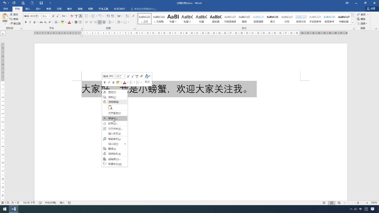Click the Clear Formatting icon
This screenshot has height=213, width=379.
[x=71, y=16]
